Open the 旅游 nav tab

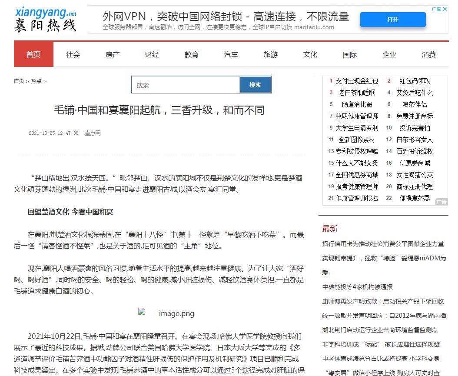(271, 54)
